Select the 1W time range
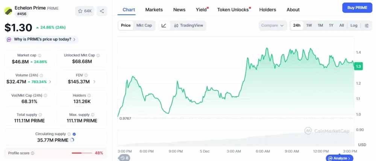The image size is (376, 161). pos(309,25)
